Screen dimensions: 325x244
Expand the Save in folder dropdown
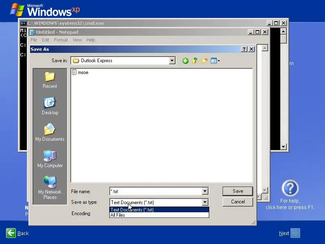pos(172,61)
